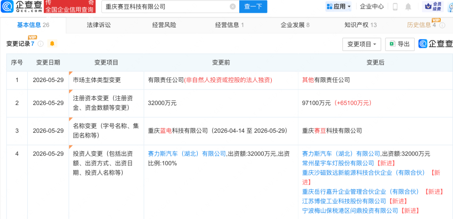The height and width of the screenshot is (219, 453).
Task: Click the 变更后 column header
Action: point(375,63)
